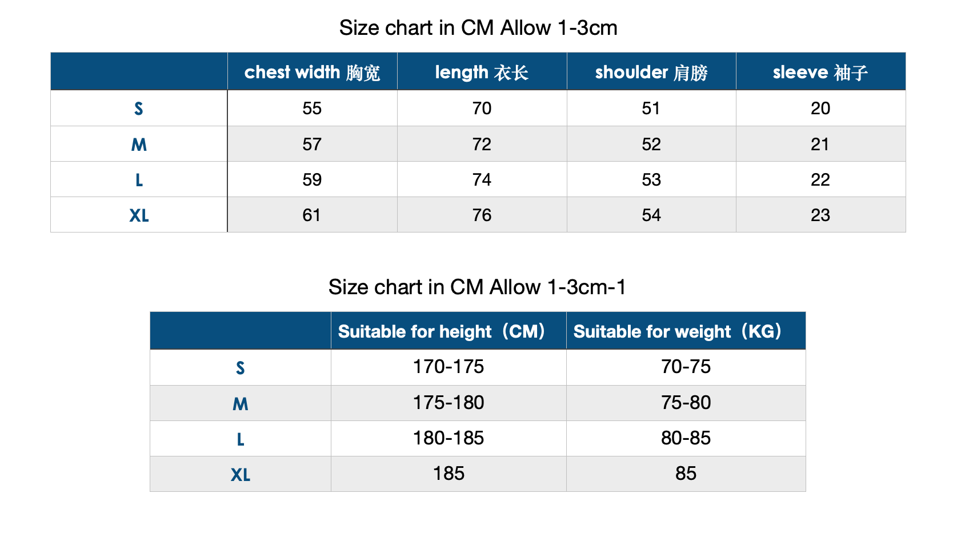Select the 'Size chart in CM Allow 1-3cm-1' title
Image resolution: width=961 pixels, height=545 pixels.
pos(477,287)
